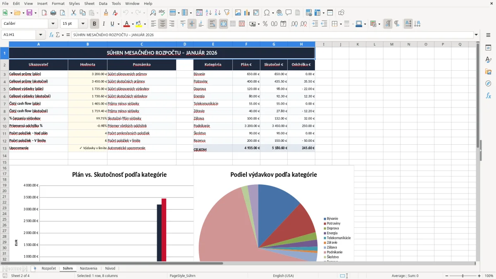
Task: Click Format as Date icon
Action: tap(283, 24)
